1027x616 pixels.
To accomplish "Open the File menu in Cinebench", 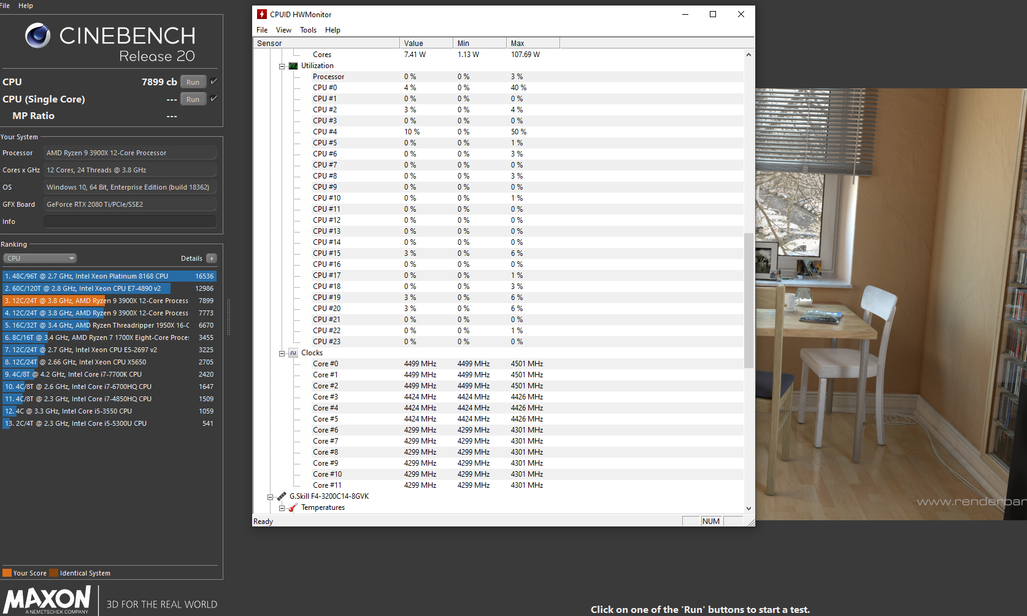I will (5, 6).
